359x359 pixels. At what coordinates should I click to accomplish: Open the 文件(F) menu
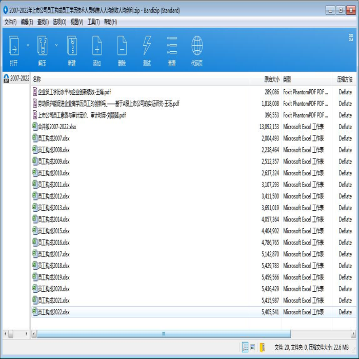[x=11, y=22]
